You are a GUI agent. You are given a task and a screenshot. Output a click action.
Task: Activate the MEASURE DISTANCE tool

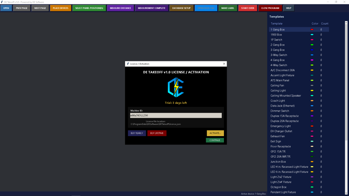(120, 8)
